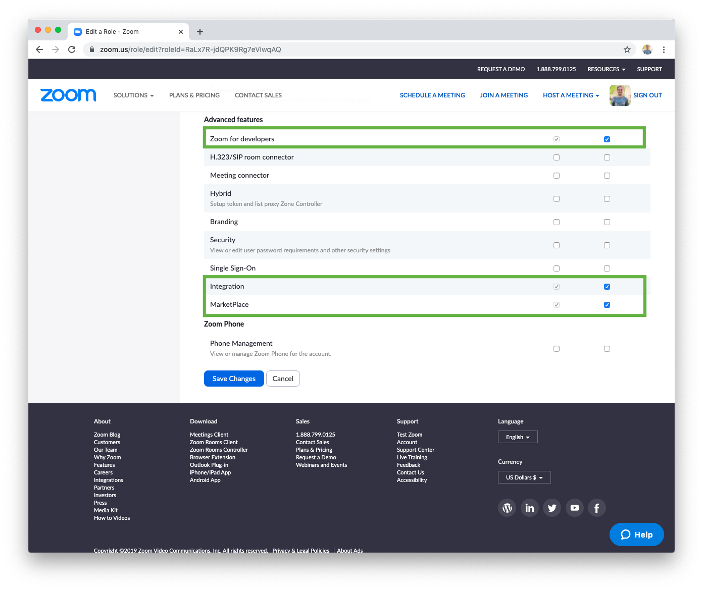
Task: Enable the Meeting connector edit checkbox
Action: (x=607, y=176)
